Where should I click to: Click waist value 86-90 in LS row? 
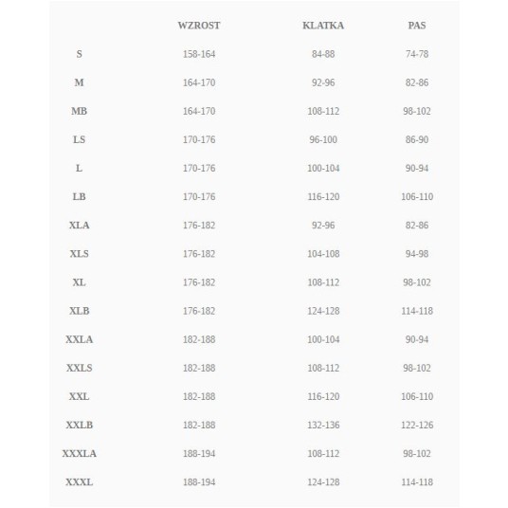[x=417, y=139]
